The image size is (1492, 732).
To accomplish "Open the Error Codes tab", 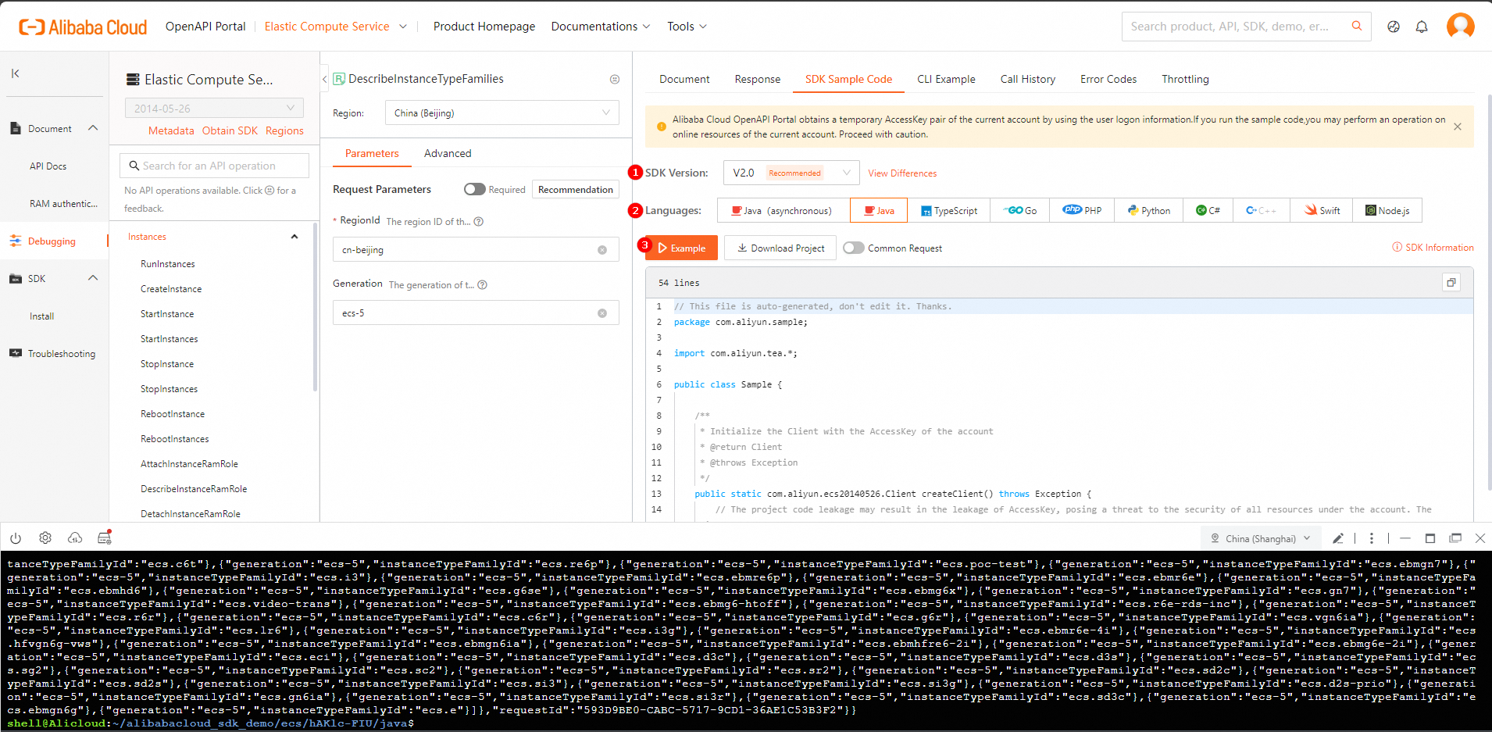I will pyautogui.click(x=1108, y=79).
